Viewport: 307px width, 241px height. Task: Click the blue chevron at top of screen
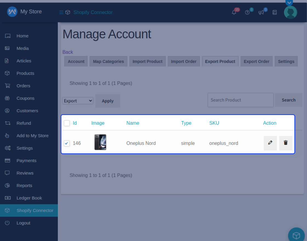(x=289, y=3)
